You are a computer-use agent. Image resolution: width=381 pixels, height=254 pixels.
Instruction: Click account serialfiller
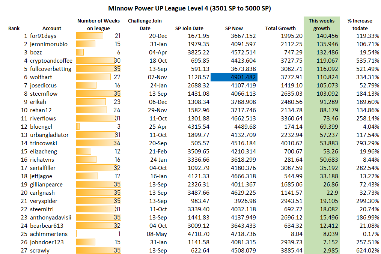pos(42,168)
